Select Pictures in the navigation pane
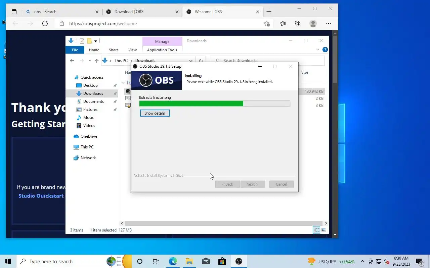The width and height of the screenshot is (430, 268). (90, 110)
